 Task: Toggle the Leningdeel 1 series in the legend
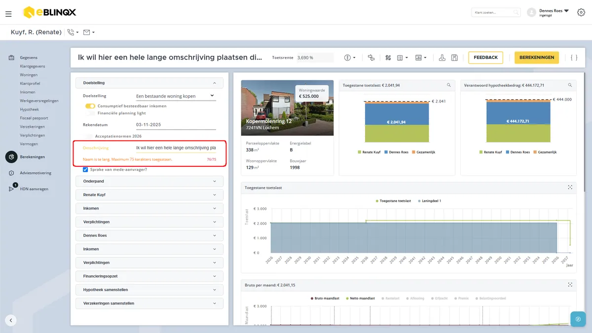(x=429, y=201)
